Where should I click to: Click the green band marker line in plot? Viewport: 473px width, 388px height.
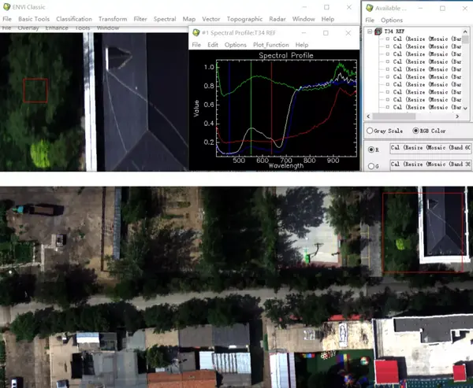pos(251,108)
